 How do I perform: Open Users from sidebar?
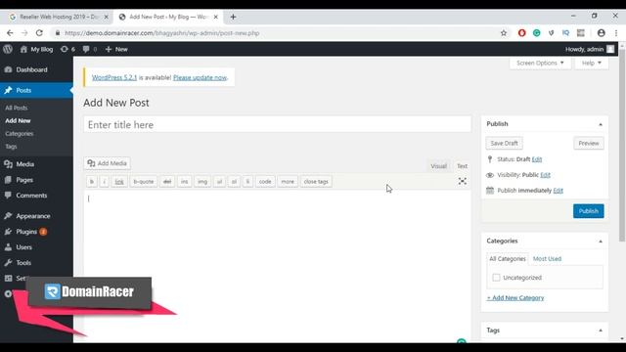[x=23, y=247]
